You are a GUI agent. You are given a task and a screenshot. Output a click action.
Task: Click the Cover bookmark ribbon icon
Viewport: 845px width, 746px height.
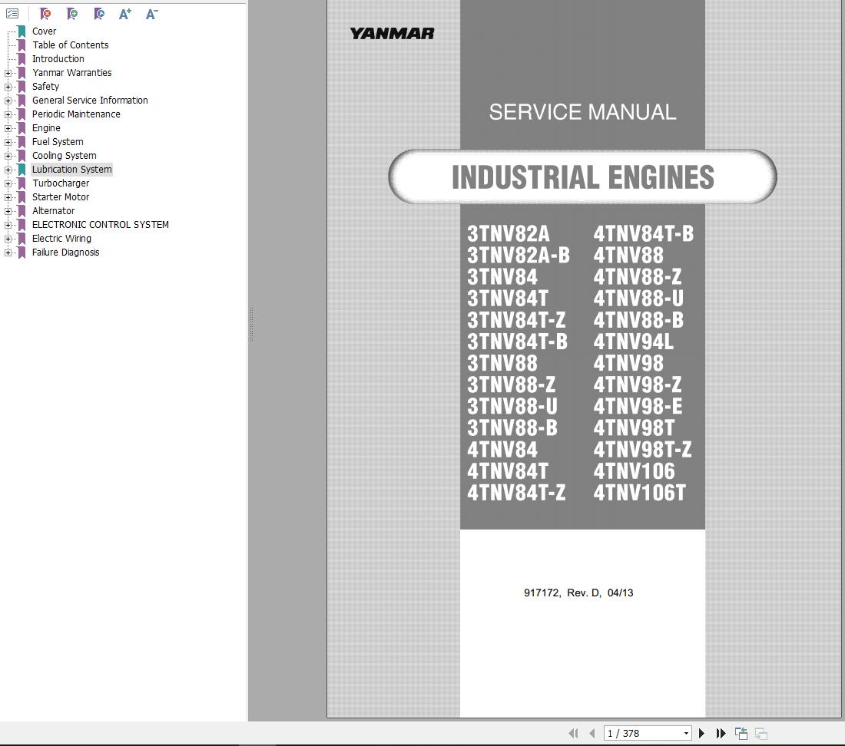22,31
